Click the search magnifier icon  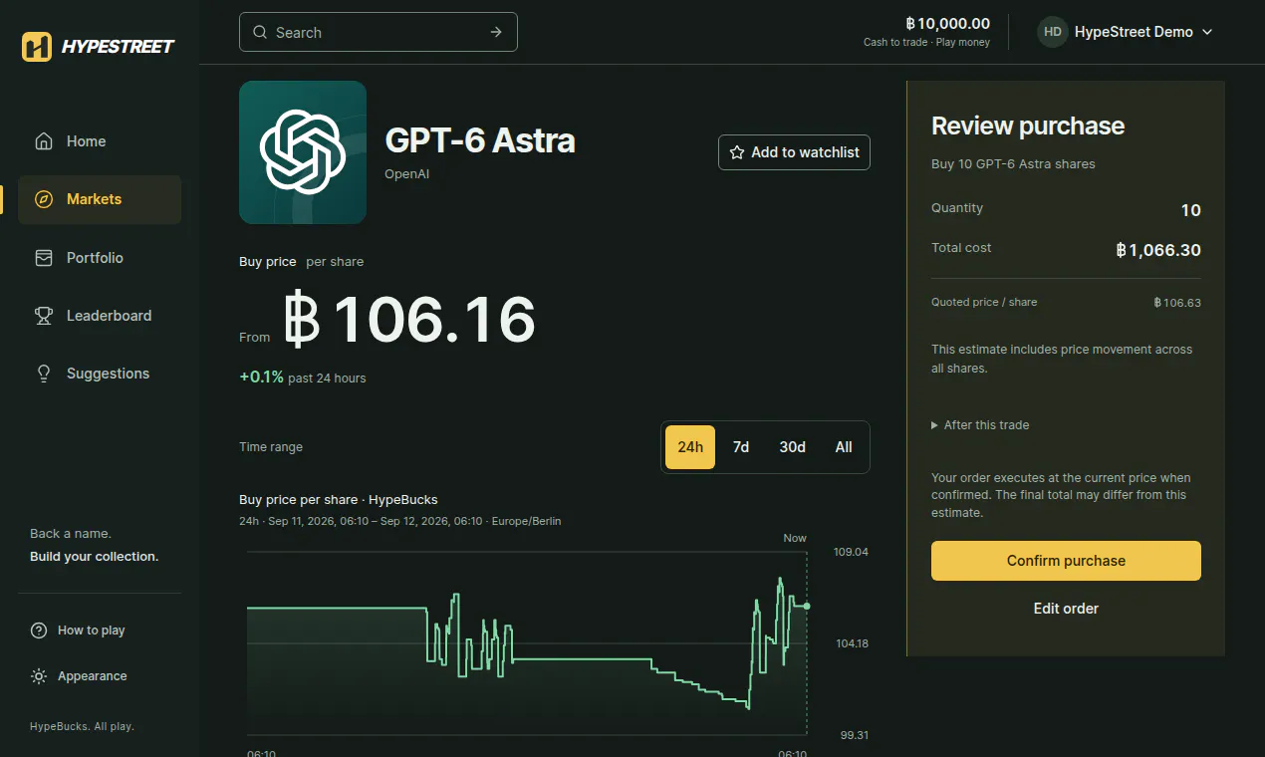[260, 32]
